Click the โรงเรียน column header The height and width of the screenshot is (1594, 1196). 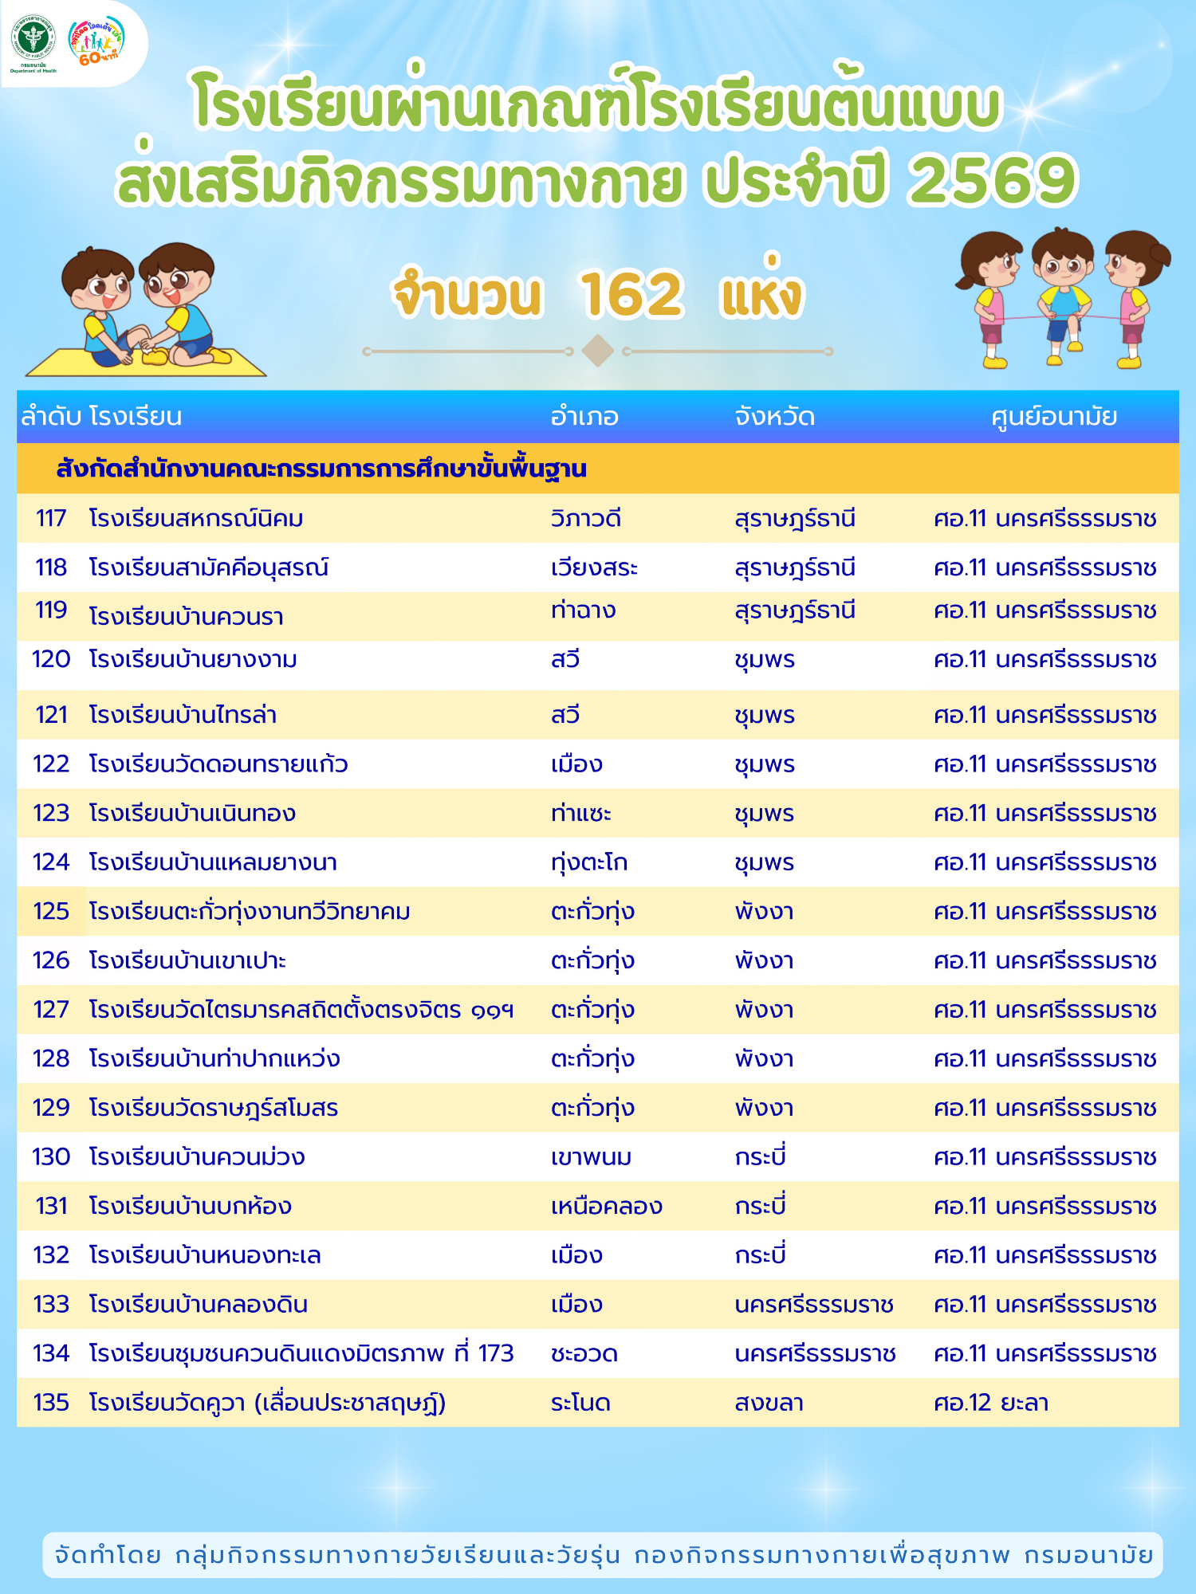point(136,417)
